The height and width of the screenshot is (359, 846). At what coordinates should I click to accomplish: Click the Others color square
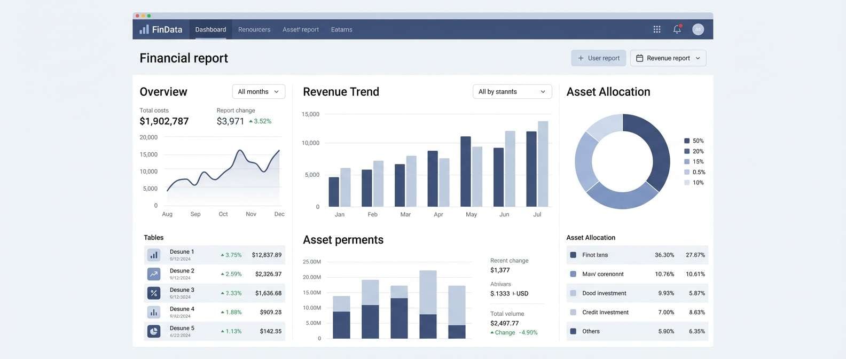[573, 331]
